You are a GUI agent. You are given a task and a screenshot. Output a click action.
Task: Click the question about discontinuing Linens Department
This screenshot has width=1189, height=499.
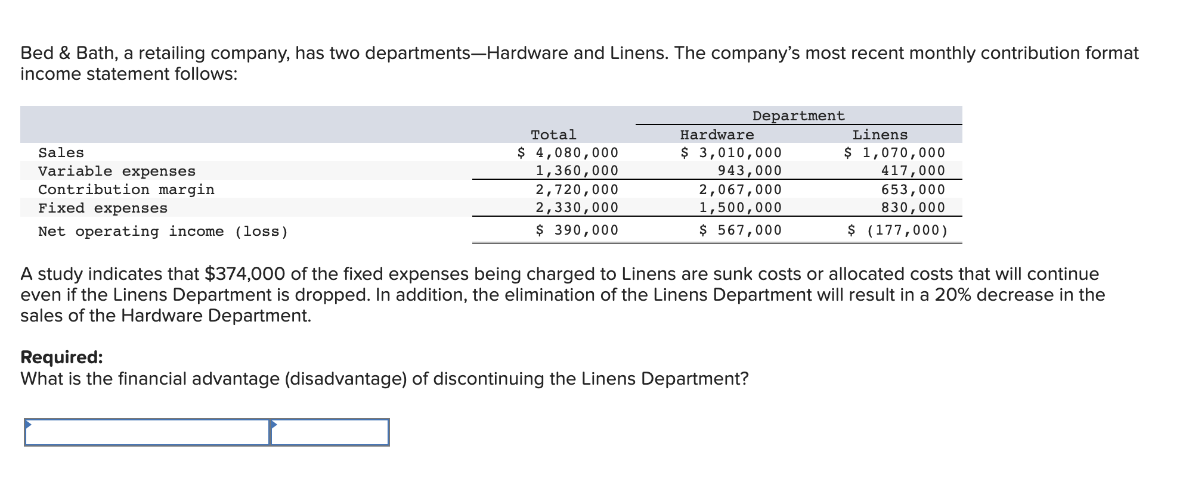coord(384,379)
